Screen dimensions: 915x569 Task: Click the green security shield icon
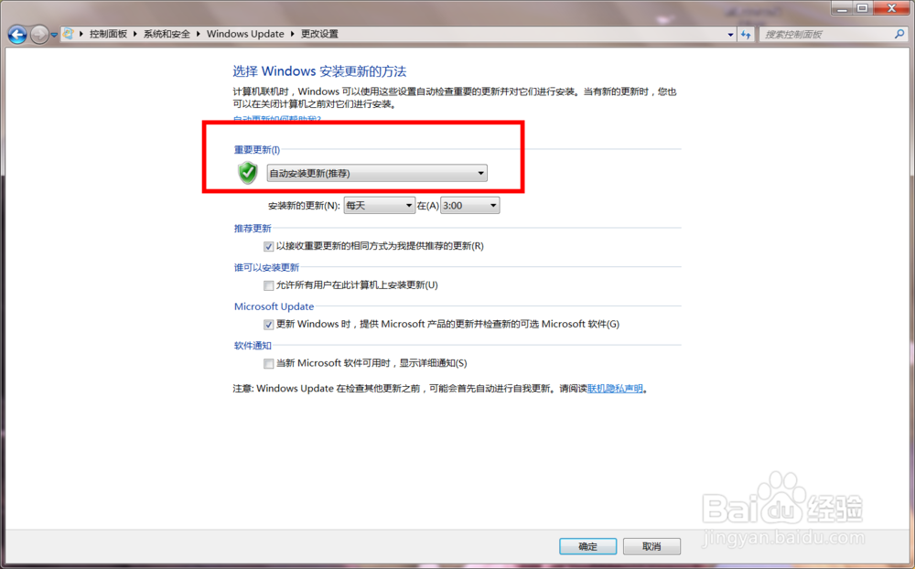pyautogui.click(x=247, y=172)
